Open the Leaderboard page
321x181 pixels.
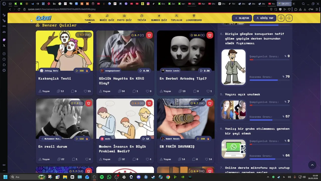(194, 18)
